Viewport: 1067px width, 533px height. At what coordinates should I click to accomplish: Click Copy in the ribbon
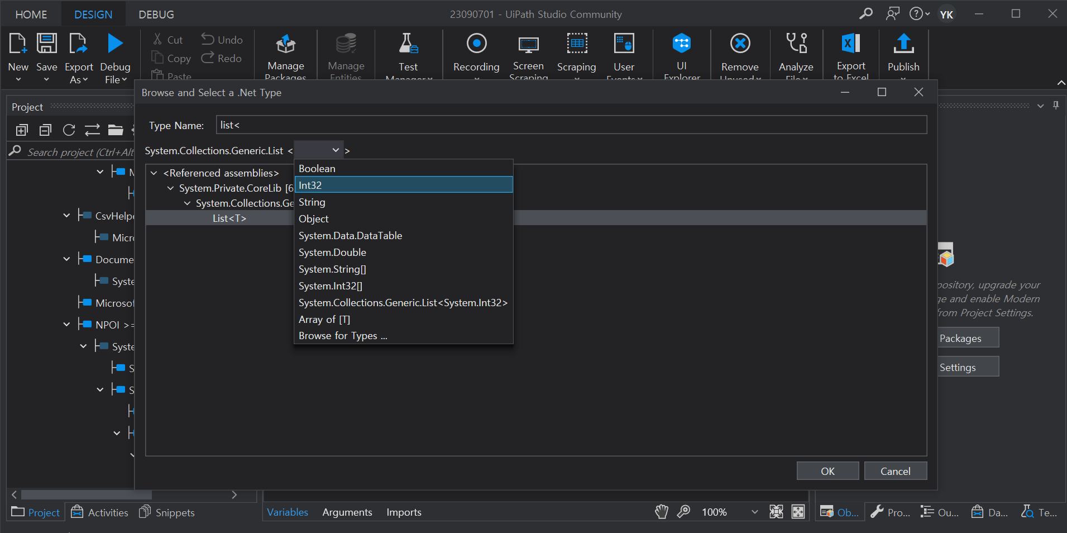pos(171,58)
